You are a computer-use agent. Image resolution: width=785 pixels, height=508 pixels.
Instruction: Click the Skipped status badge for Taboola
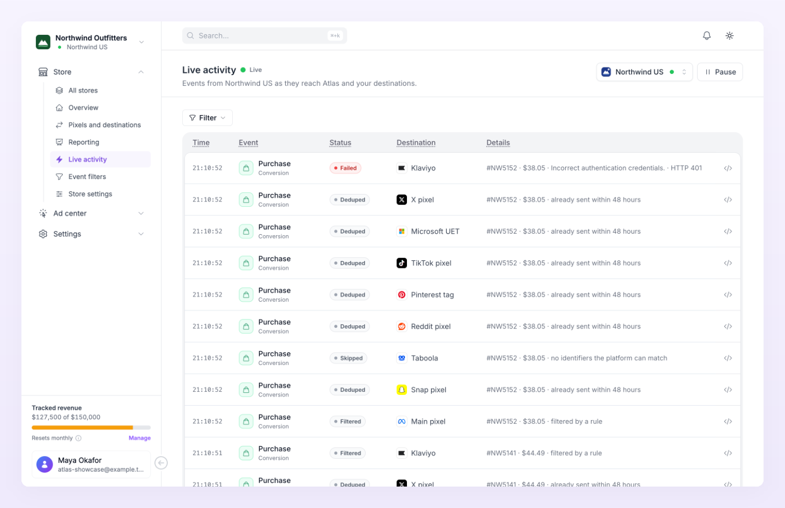pos(348,358)
